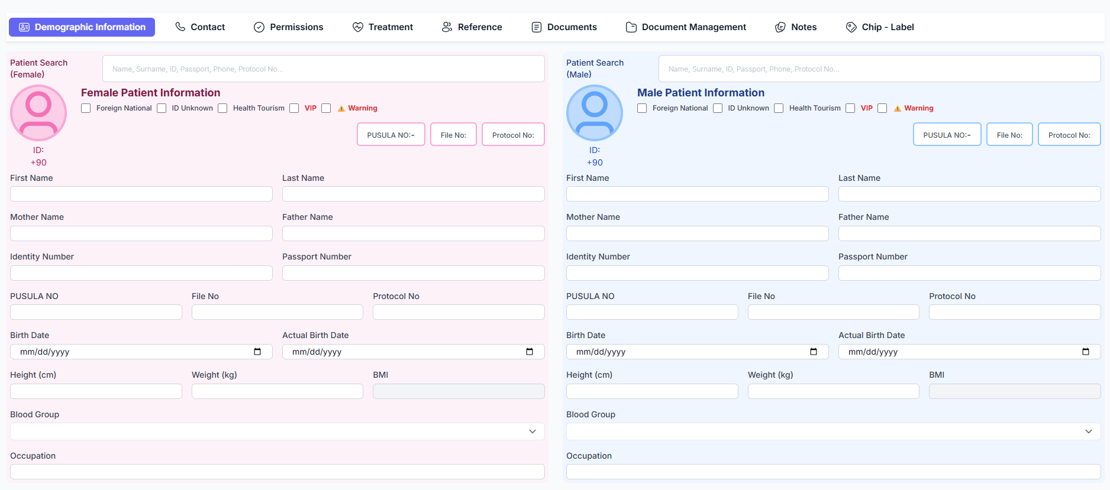Mark male patient as VIP

coord(850,108)
